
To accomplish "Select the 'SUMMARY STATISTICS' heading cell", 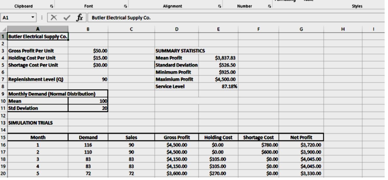I will coord(177,51).
